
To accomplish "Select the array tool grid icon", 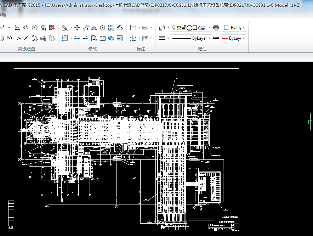I will point(111,28).
